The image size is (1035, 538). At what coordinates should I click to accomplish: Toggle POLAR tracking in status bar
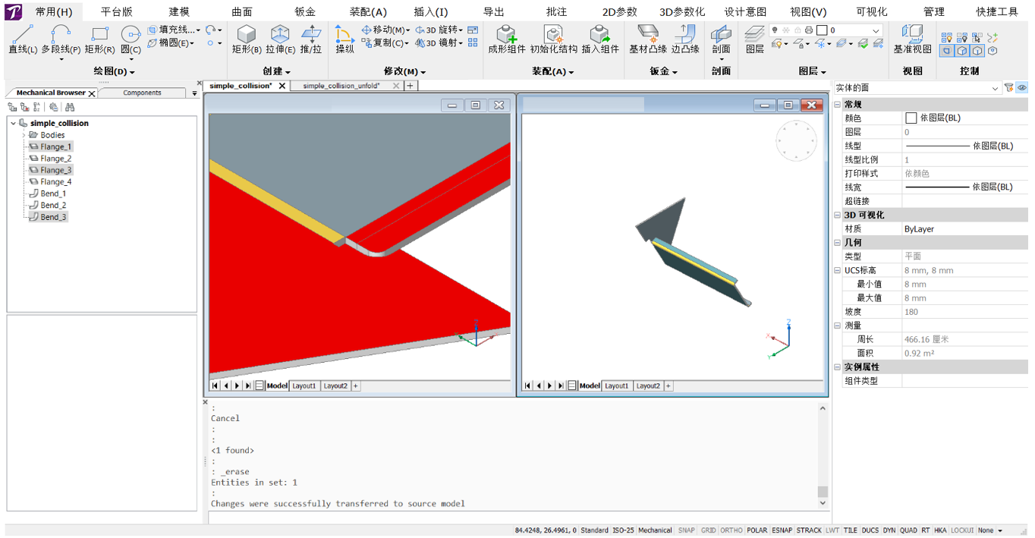[757, 530]
